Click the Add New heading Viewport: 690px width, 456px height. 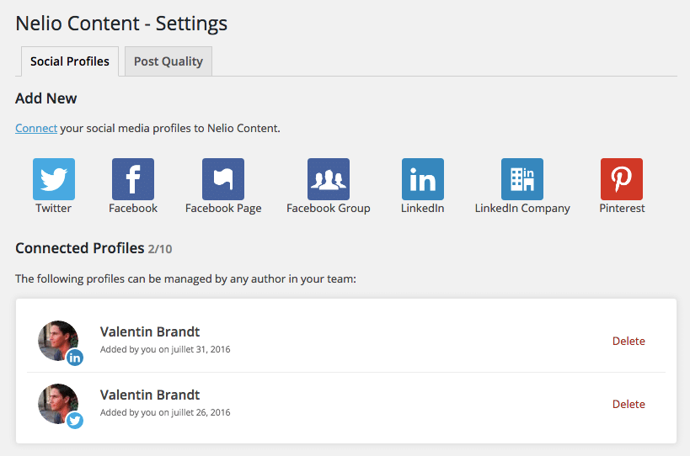46,98
